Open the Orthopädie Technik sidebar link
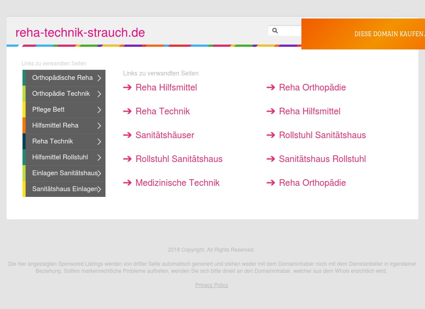 tap(61, 94)
